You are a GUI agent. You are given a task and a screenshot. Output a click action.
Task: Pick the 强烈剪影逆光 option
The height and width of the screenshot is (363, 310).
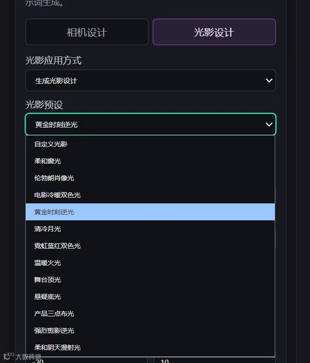[150, 331]
